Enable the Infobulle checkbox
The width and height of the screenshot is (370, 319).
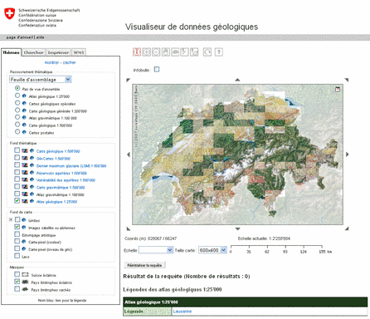157,70
